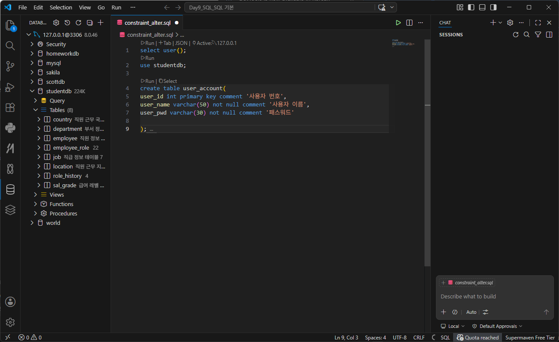Toggle Secondary Side Bar layout button

coord(493,7)
